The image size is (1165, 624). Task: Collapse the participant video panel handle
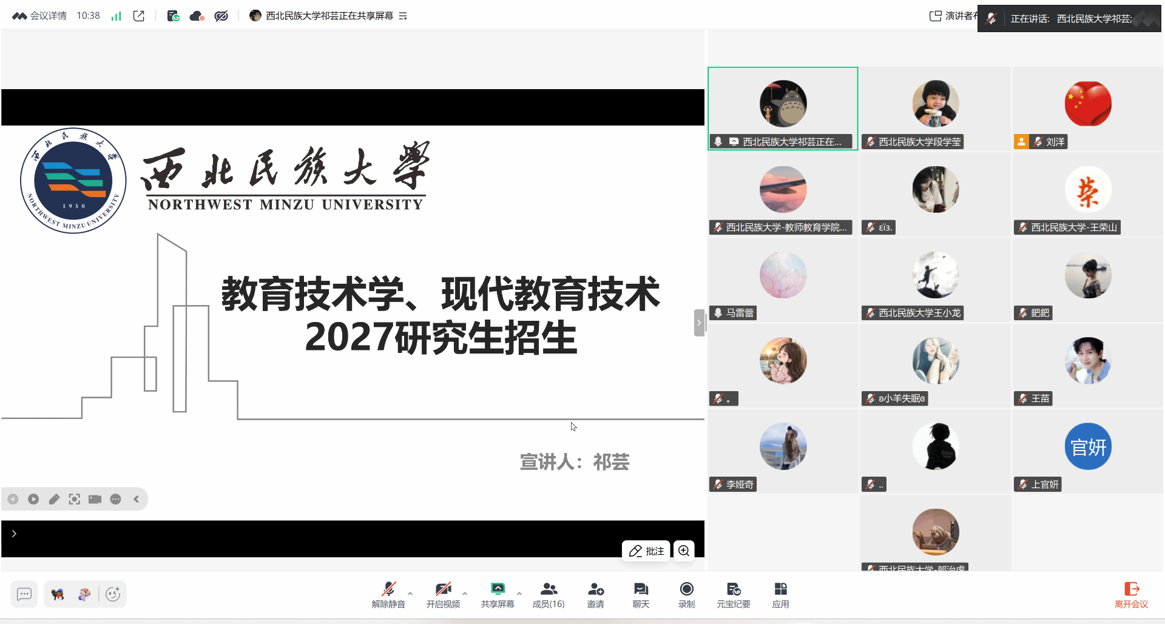[699, 323]
